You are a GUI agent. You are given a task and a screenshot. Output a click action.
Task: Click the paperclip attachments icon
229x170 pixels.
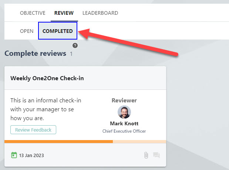(146, 155)
